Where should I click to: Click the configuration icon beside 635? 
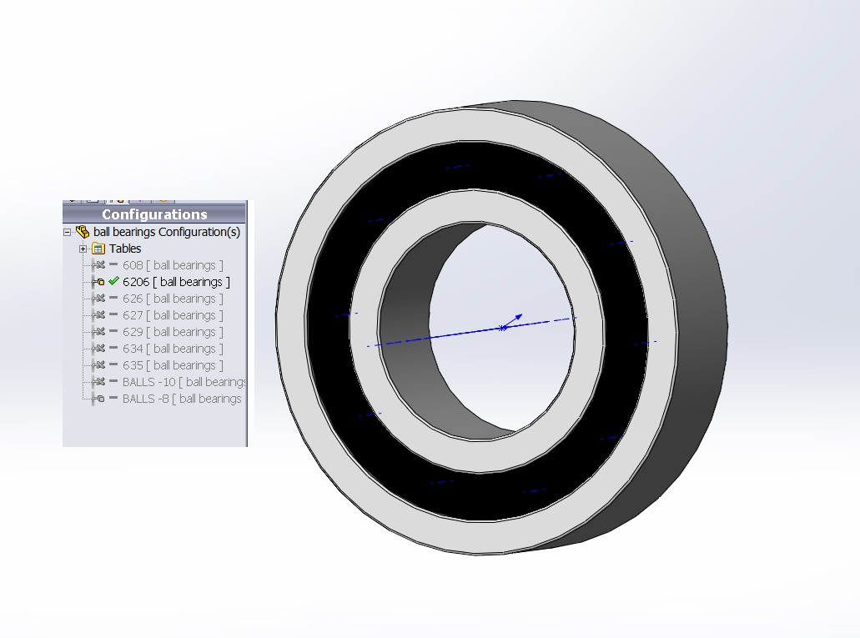tap(98, 365)
